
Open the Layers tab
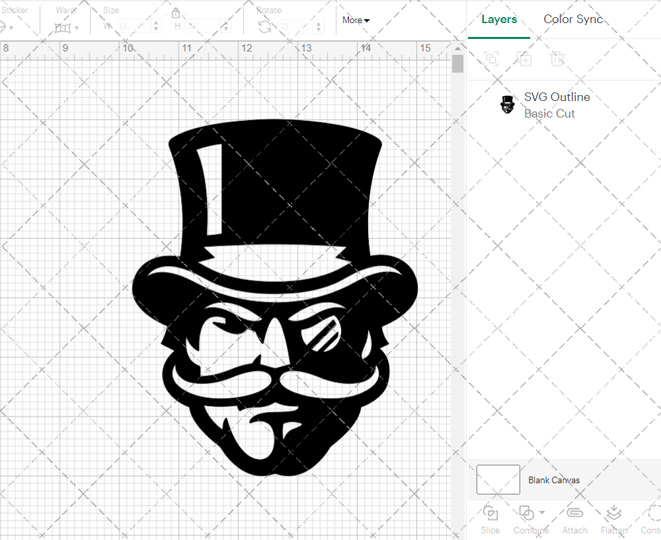tap(499, 19)
